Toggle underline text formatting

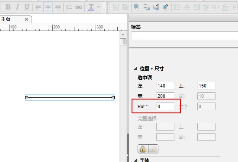click(x=27, y=7)
